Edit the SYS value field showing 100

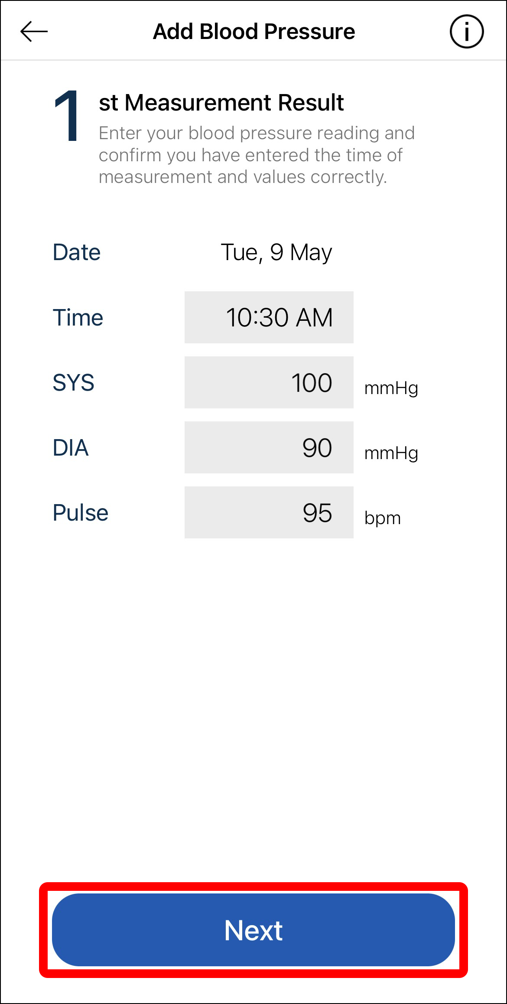[269, 382]
